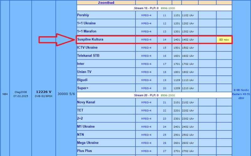The width and height of the screenshot is (251, 156).
Task: Click the Telekanal STB channel name
Action: point(88,56)
